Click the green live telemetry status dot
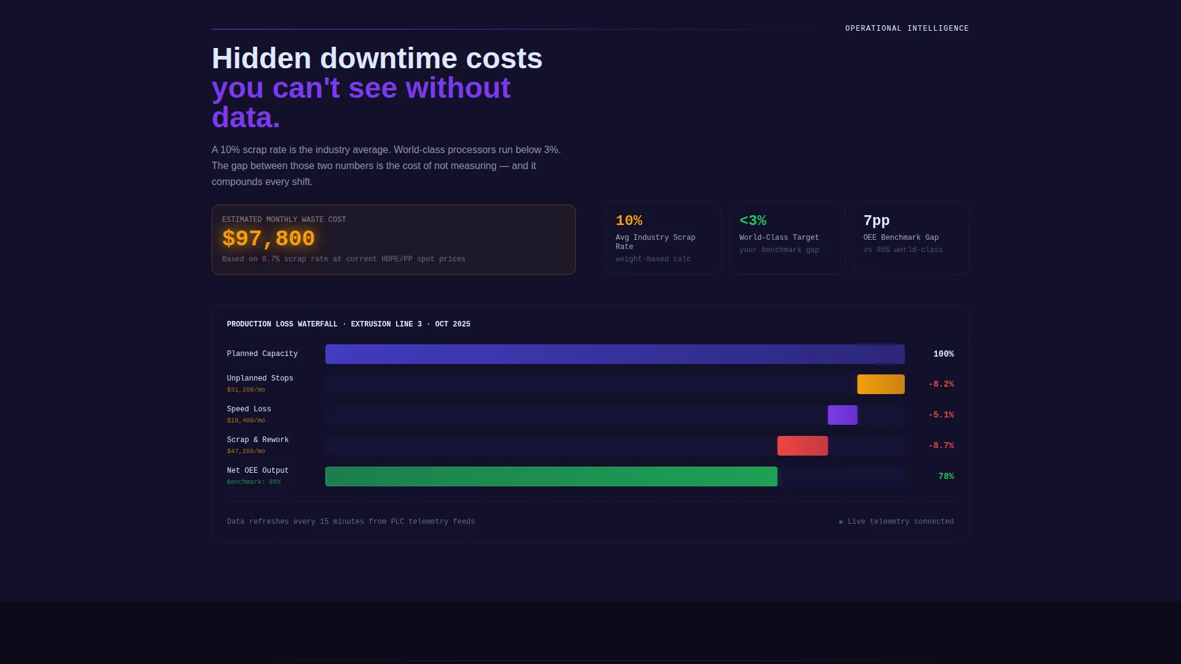This screenshot has height=664, width=1181. (x=841, y=522)
